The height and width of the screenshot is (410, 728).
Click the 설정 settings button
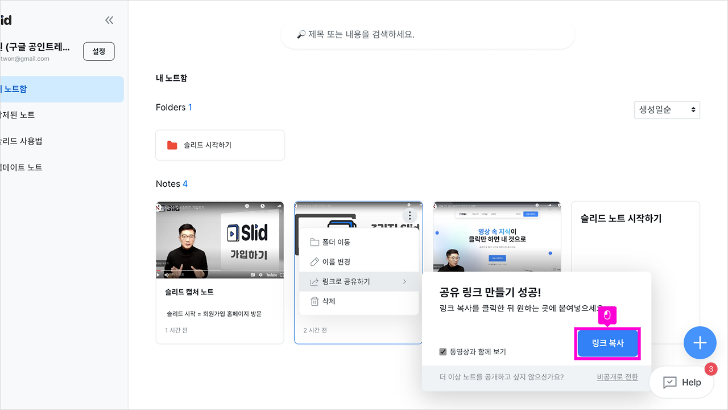point(98,51)
